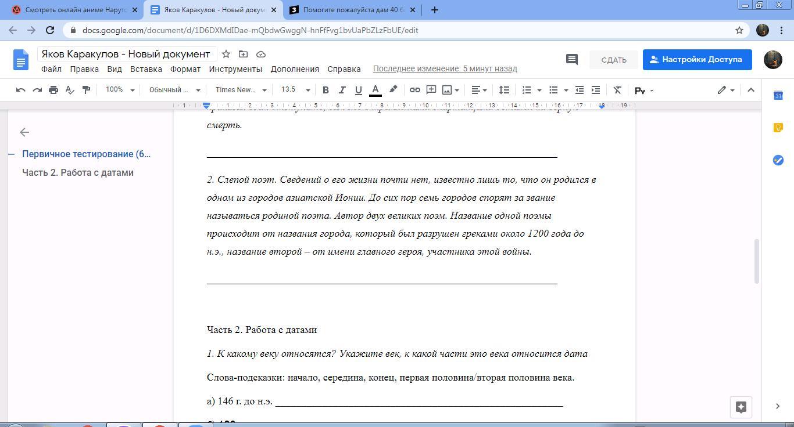Star the document title
This screenshot has height=427, width=794.
(x=226, y=54)
